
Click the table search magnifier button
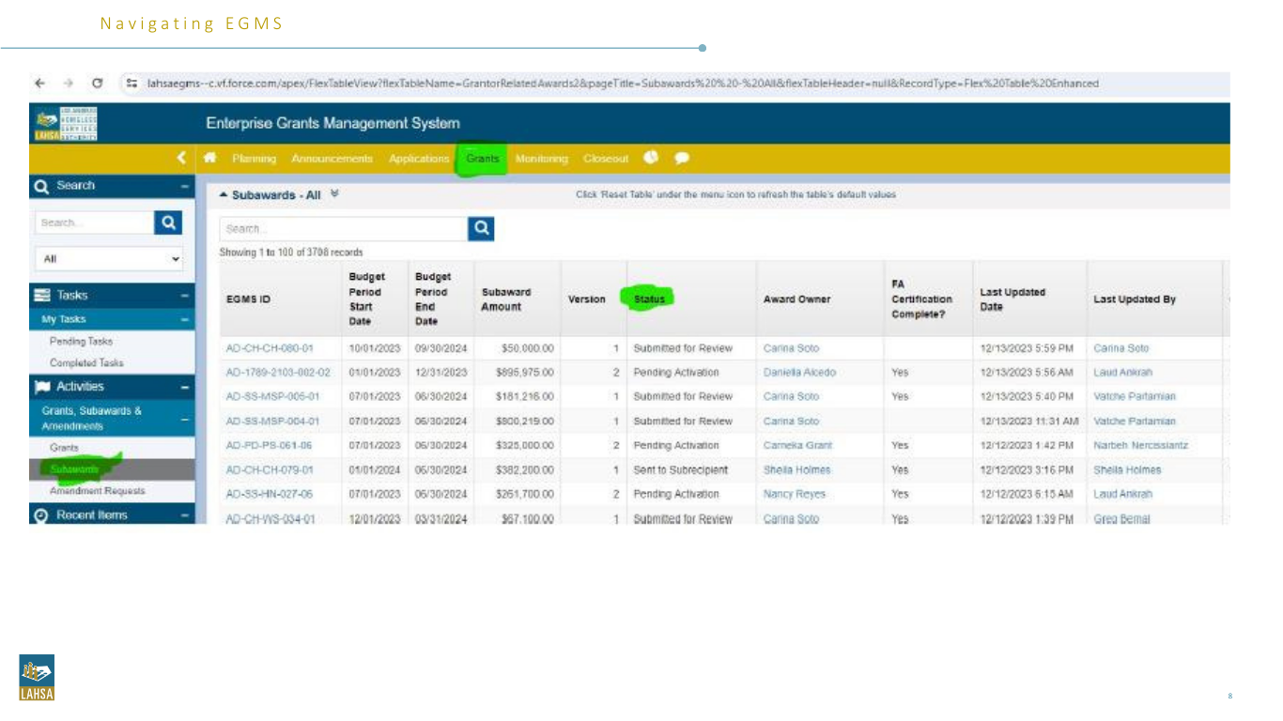(480, 228)
